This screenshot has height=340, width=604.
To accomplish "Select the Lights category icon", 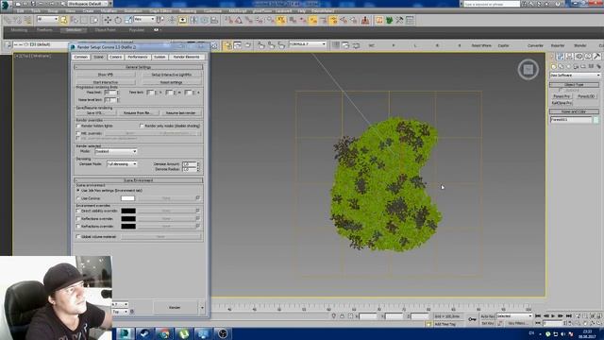I will pyautogui.click(x=568, y=66).
